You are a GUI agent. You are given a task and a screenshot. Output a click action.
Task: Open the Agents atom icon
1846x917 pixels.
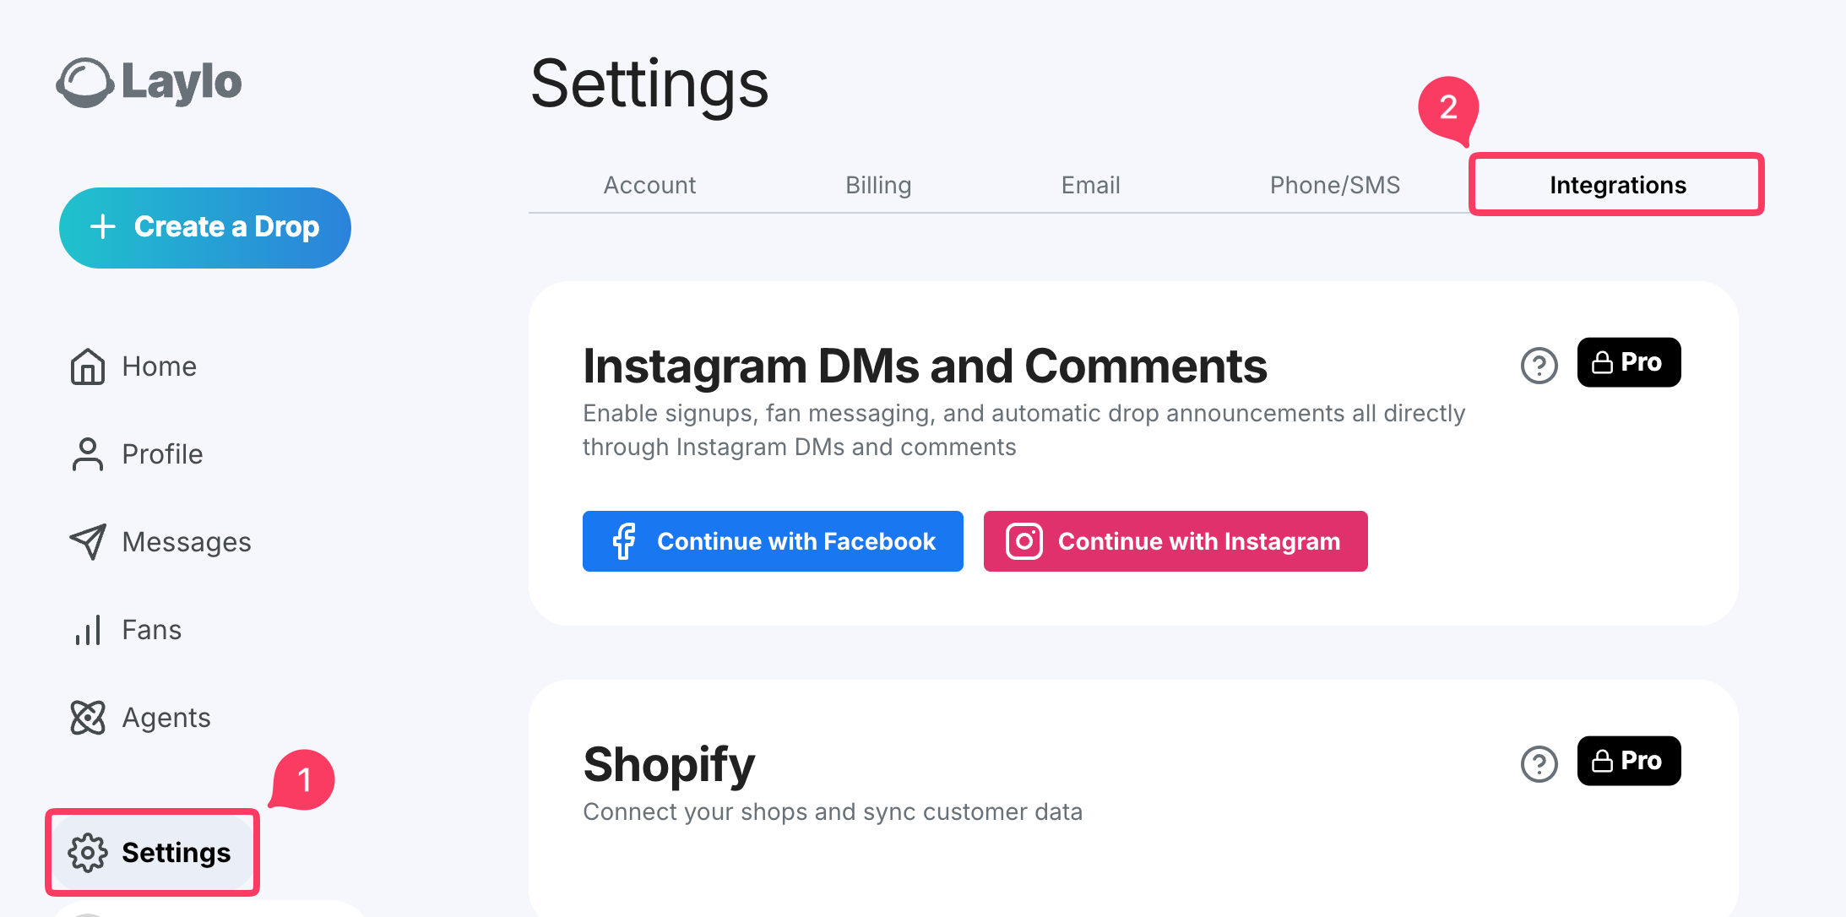click(88, 718)
